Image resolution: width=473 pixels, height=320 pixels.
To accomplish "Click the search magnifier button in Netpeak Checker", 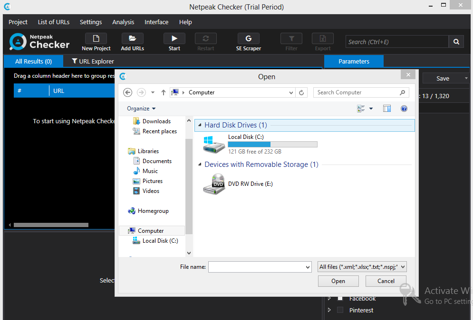I will click(456, 42).
